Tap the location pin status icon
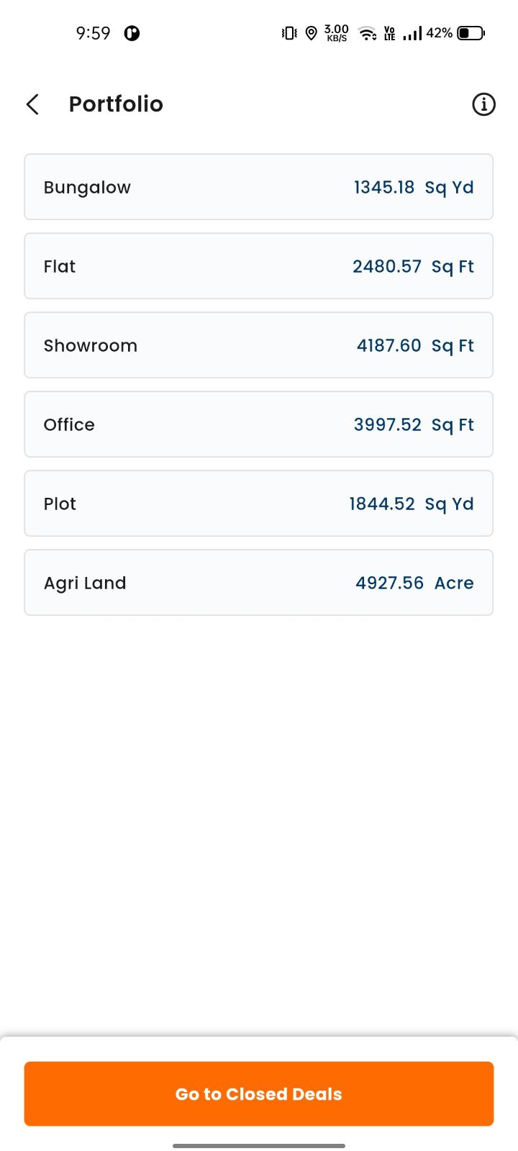Viewport: 518px width, 1151px height. click(311, 33)
